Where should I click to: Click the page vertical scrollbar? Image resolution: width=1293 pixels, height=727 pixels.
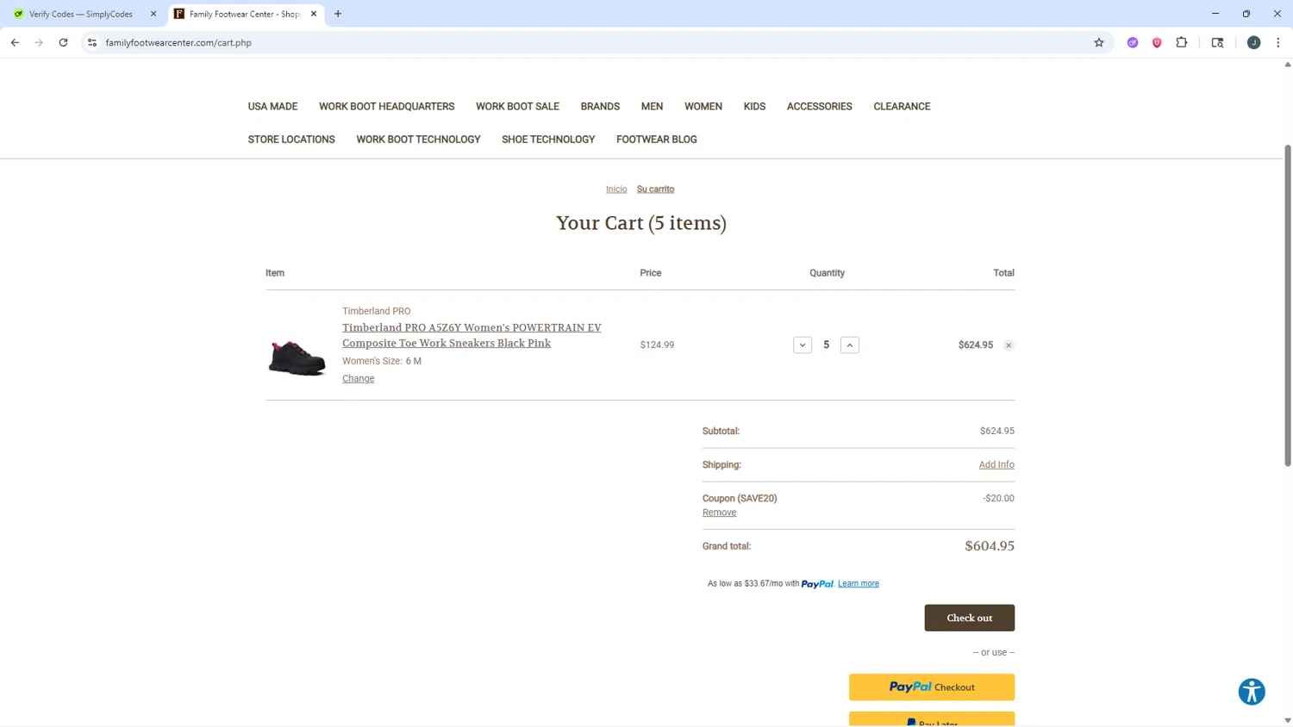click(x=1288, y=306)
